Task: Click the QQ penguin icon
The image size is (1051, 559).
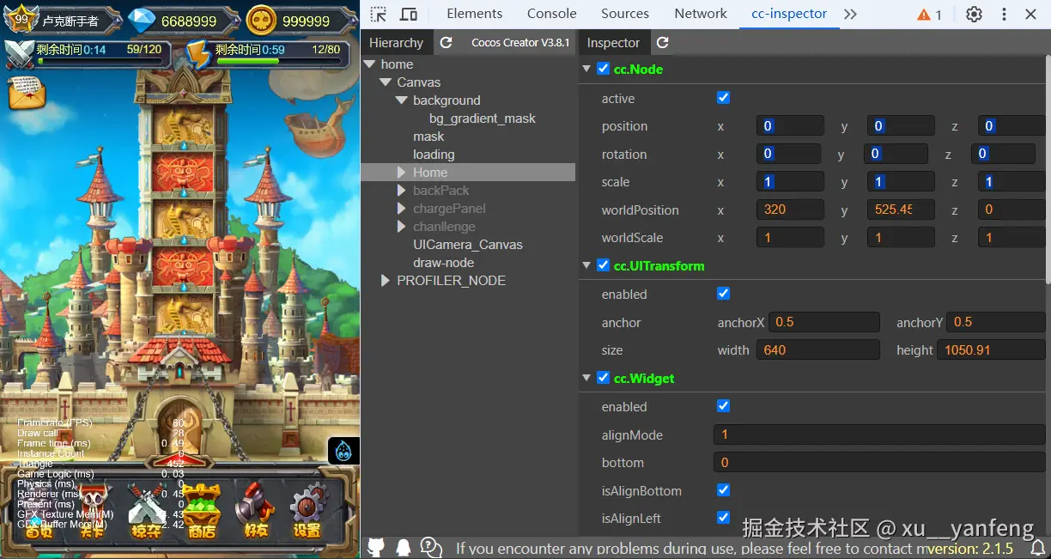Action: click(x=404, y=547)
